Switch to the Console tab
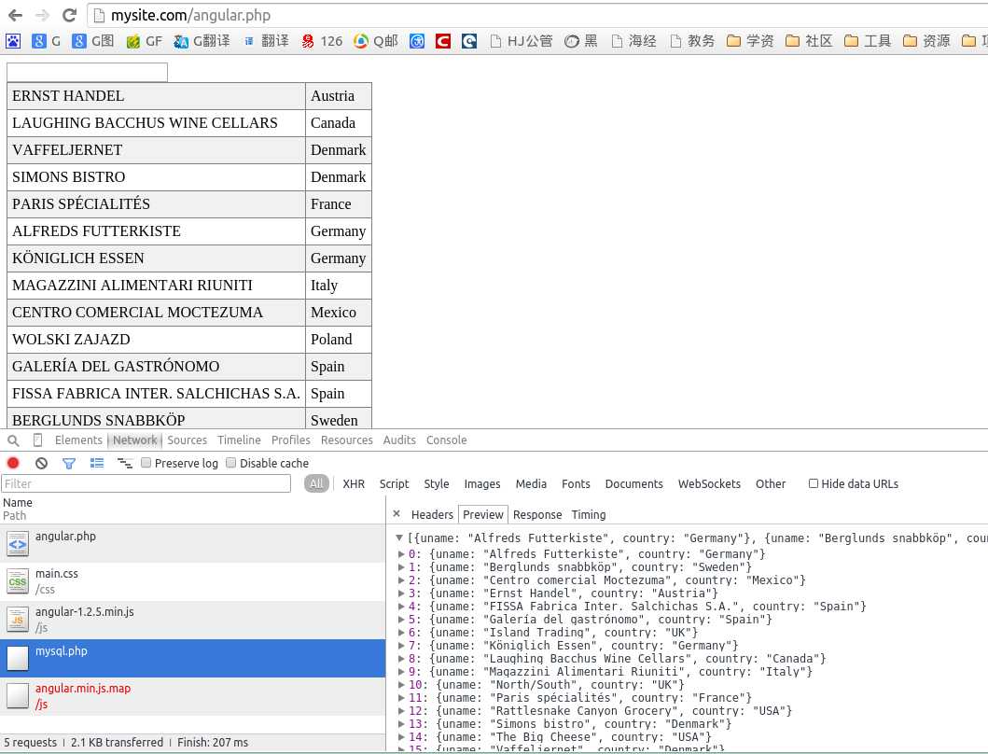Viewport: 988px width, 754px height. (446, 440)
